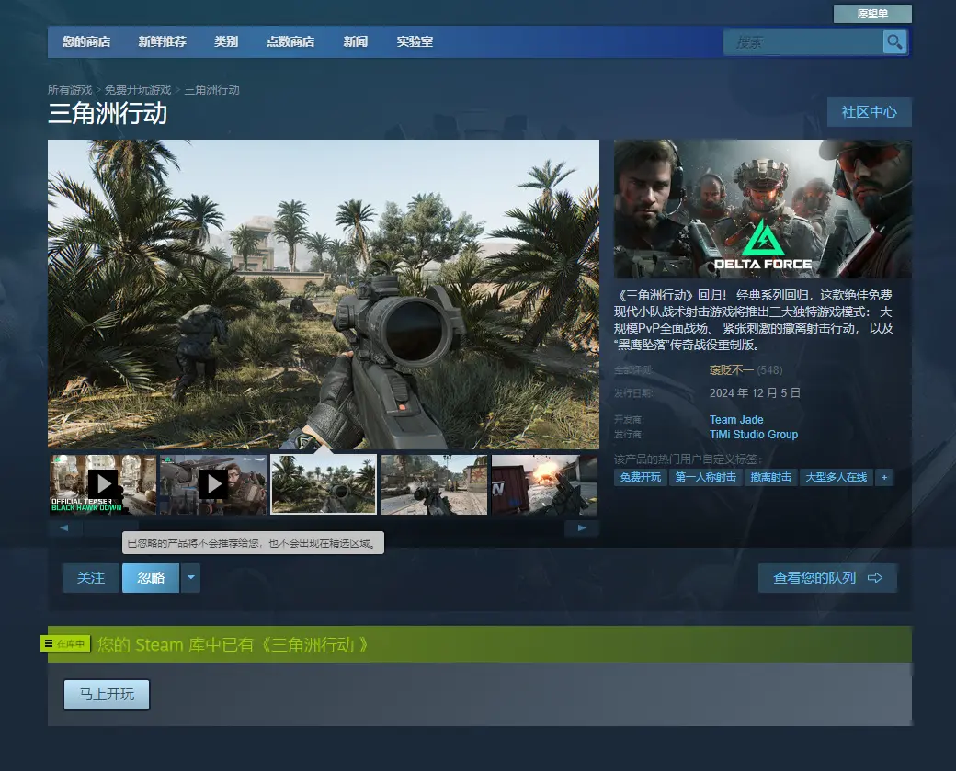Select the 第一人称射击 tag
This screenshot has height=771, width=956.
[705, 477]
